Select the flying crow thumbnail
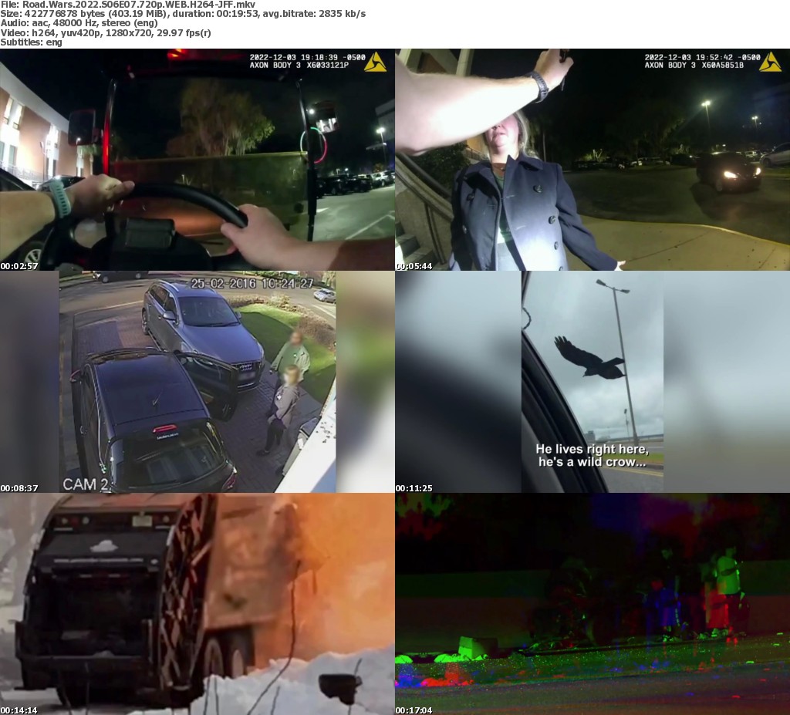The width and height of the screenshot is (790, 715). pyautogui.click(x=592, y=382)
